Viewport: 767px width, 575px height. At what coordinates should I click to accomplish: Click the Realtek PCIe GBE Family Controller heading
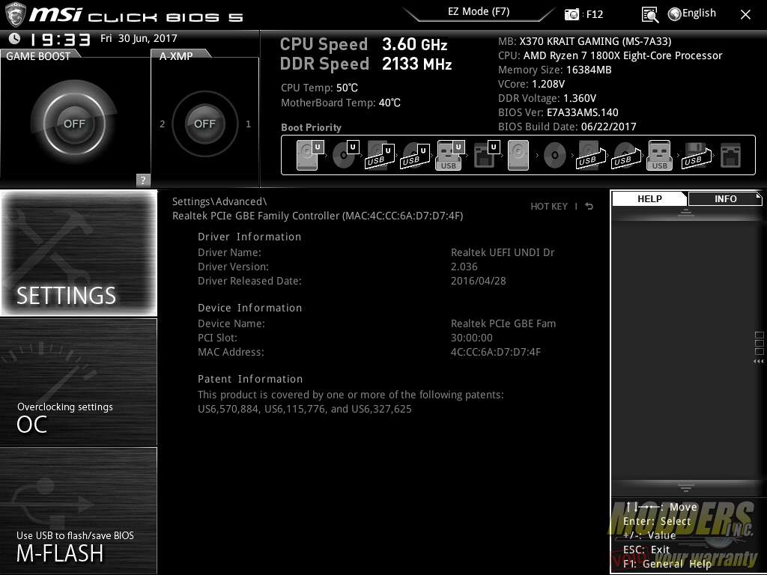[x=318, y=216]
